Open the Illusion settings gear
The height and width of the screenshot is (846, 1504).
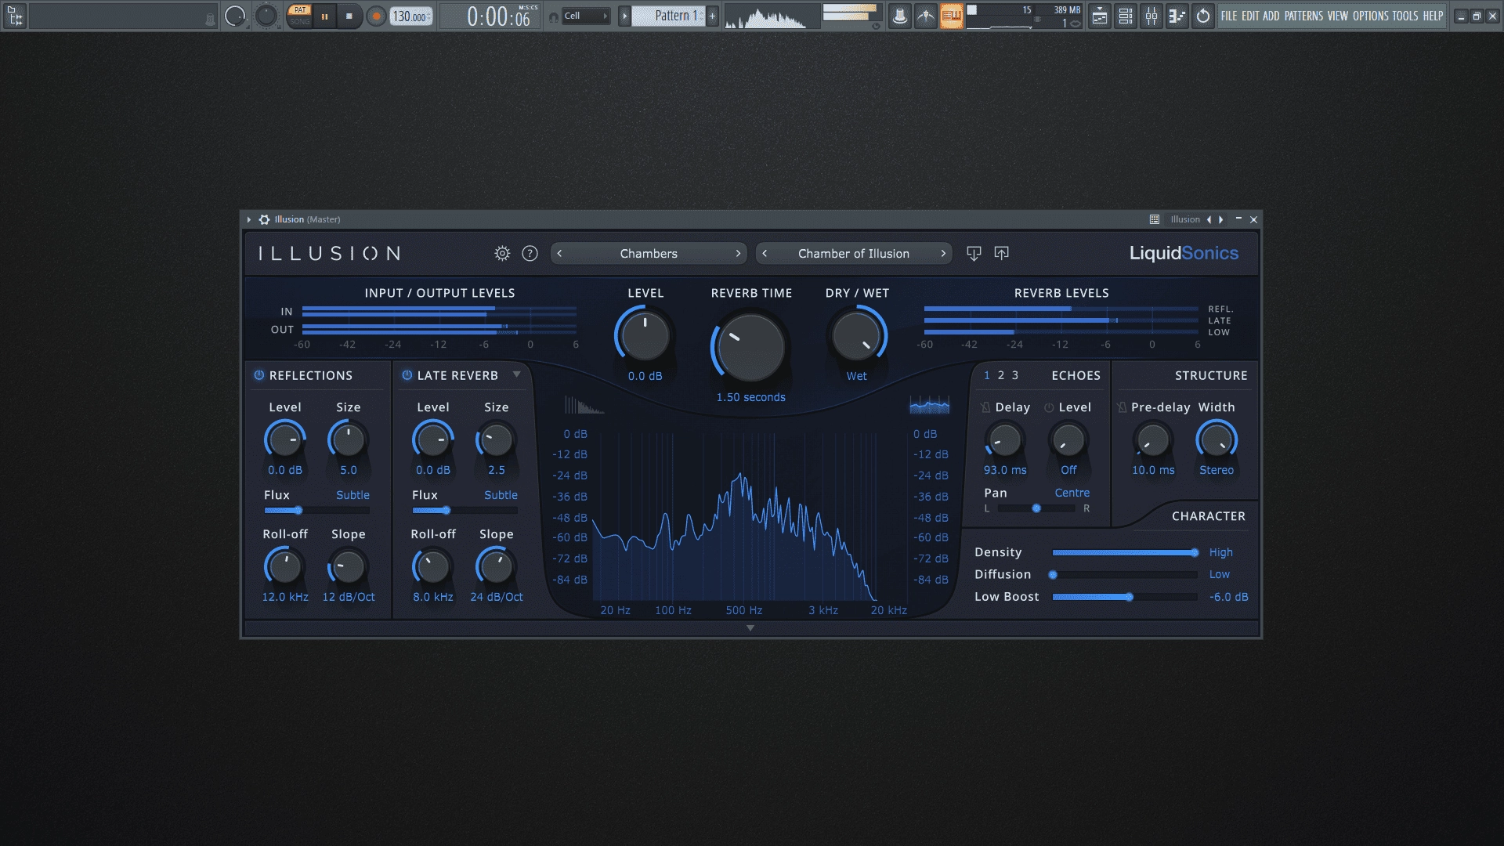(x=502, y=253)
